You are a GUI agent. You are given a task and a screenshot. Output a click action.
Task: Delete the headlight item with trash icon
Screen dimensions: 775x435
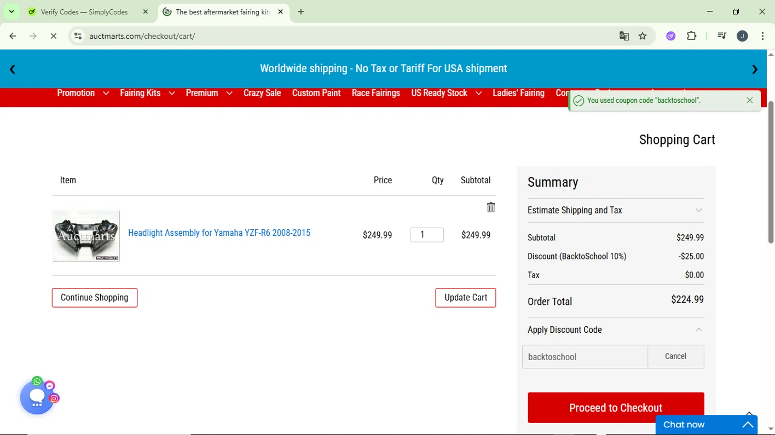(x=491, y=207)
